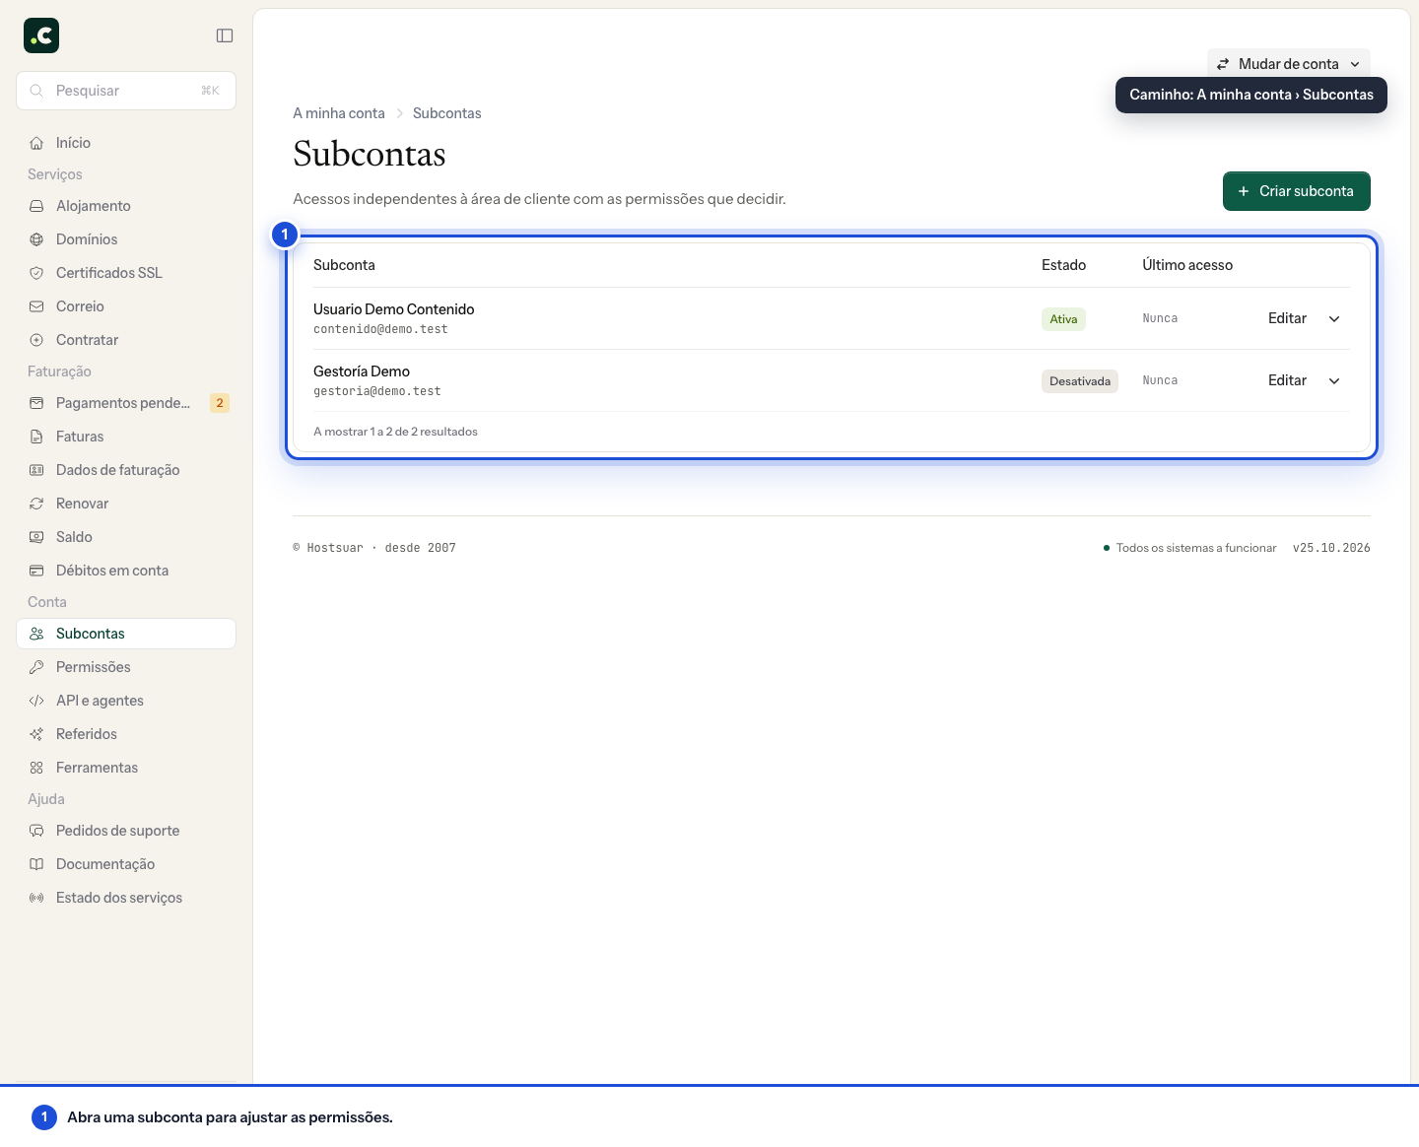The width and height of the screenshot is (1419, 1147).
Task: Click the pending payments badge 2
Action: click(x=220, y=403)
